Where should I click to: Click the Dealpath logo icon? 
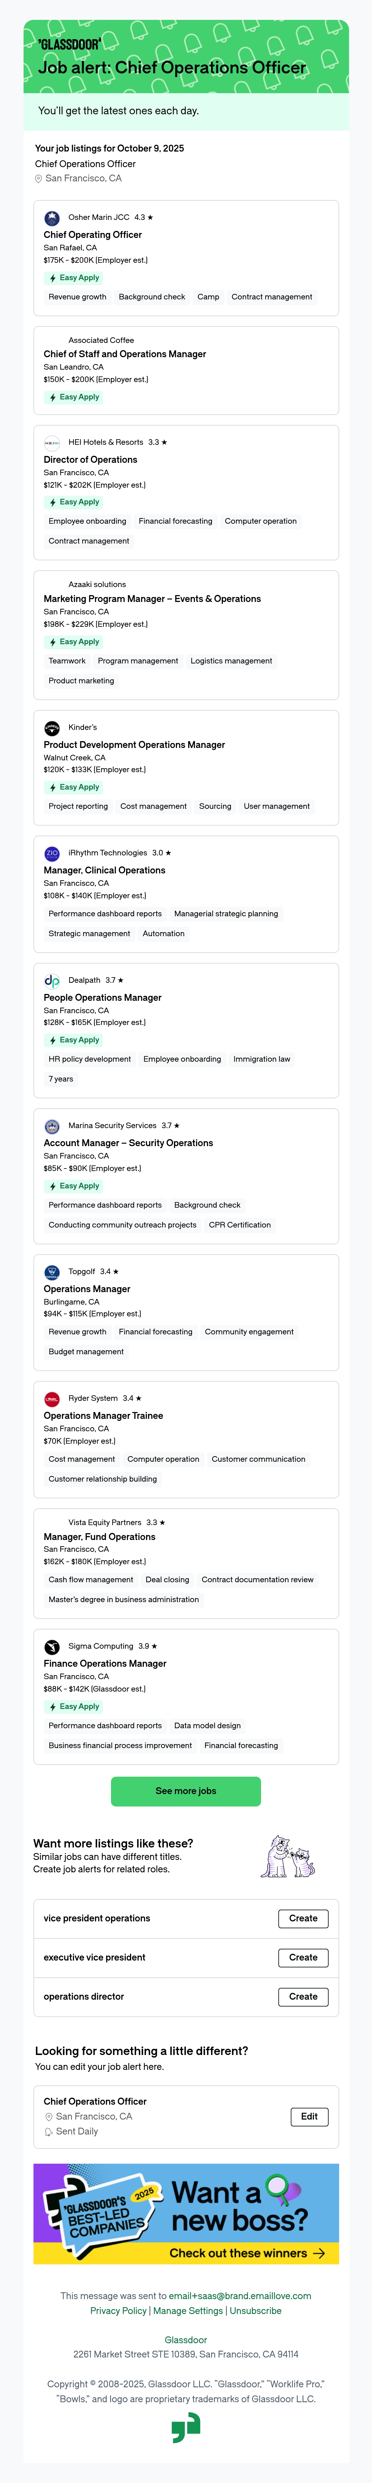click(52, 980)
